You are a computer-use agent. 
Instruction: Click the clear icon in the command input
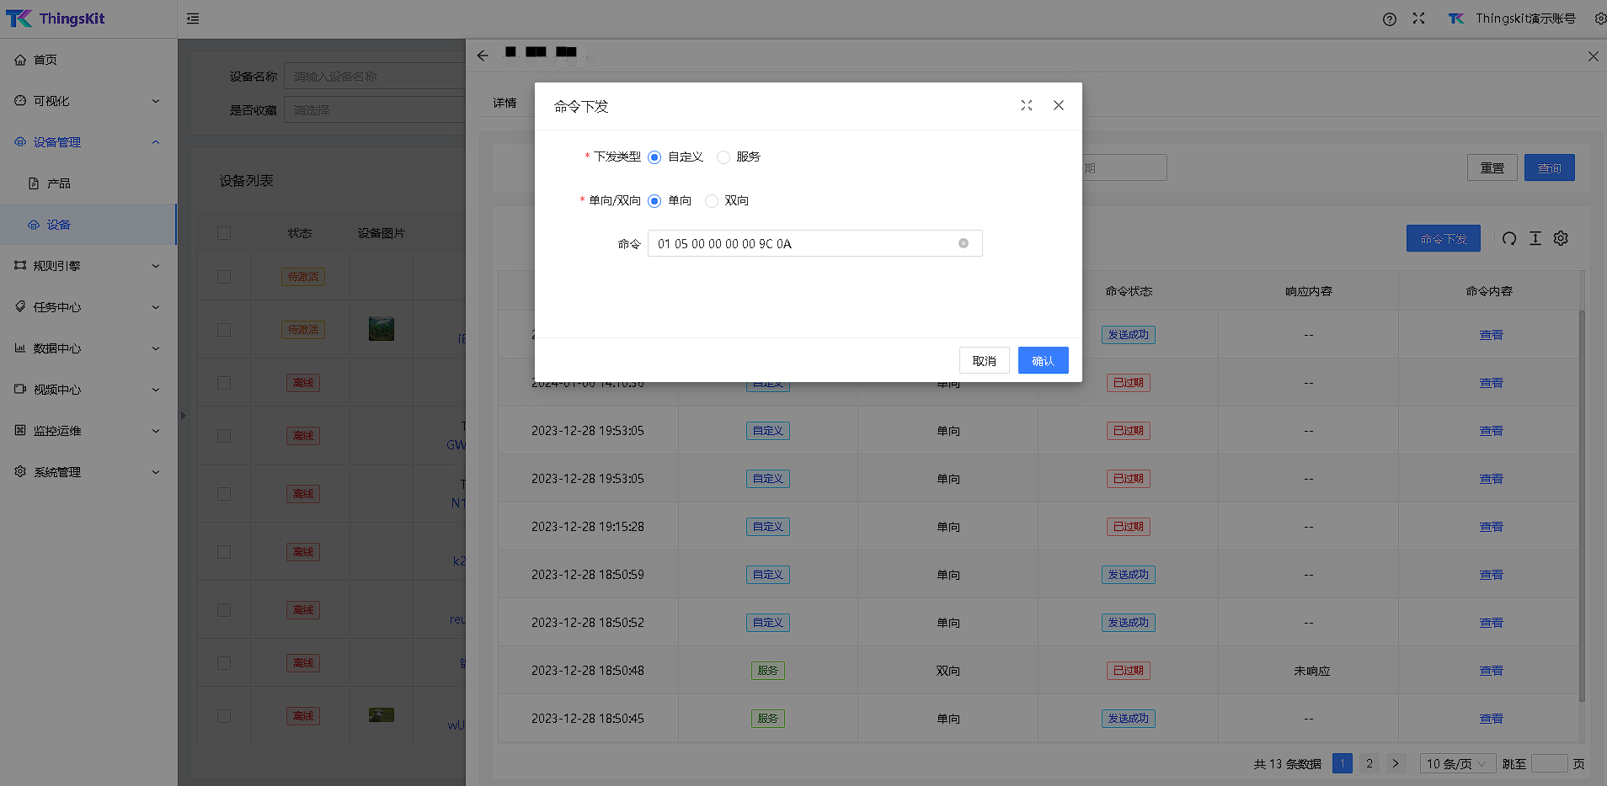[x=963, y=243]
